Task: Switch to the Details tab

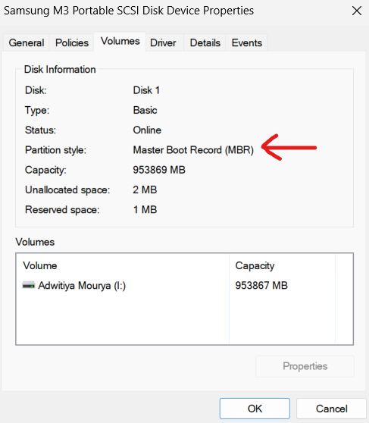Action: click(x=205, y=42)
